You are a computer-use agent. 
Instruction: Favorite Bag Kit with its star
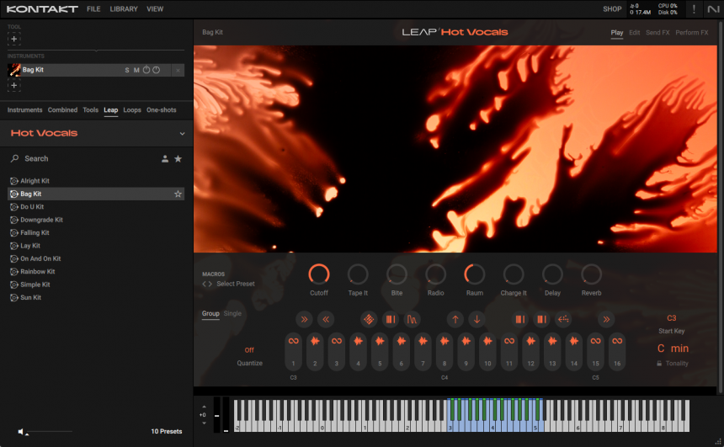click(x=178, y=194)
